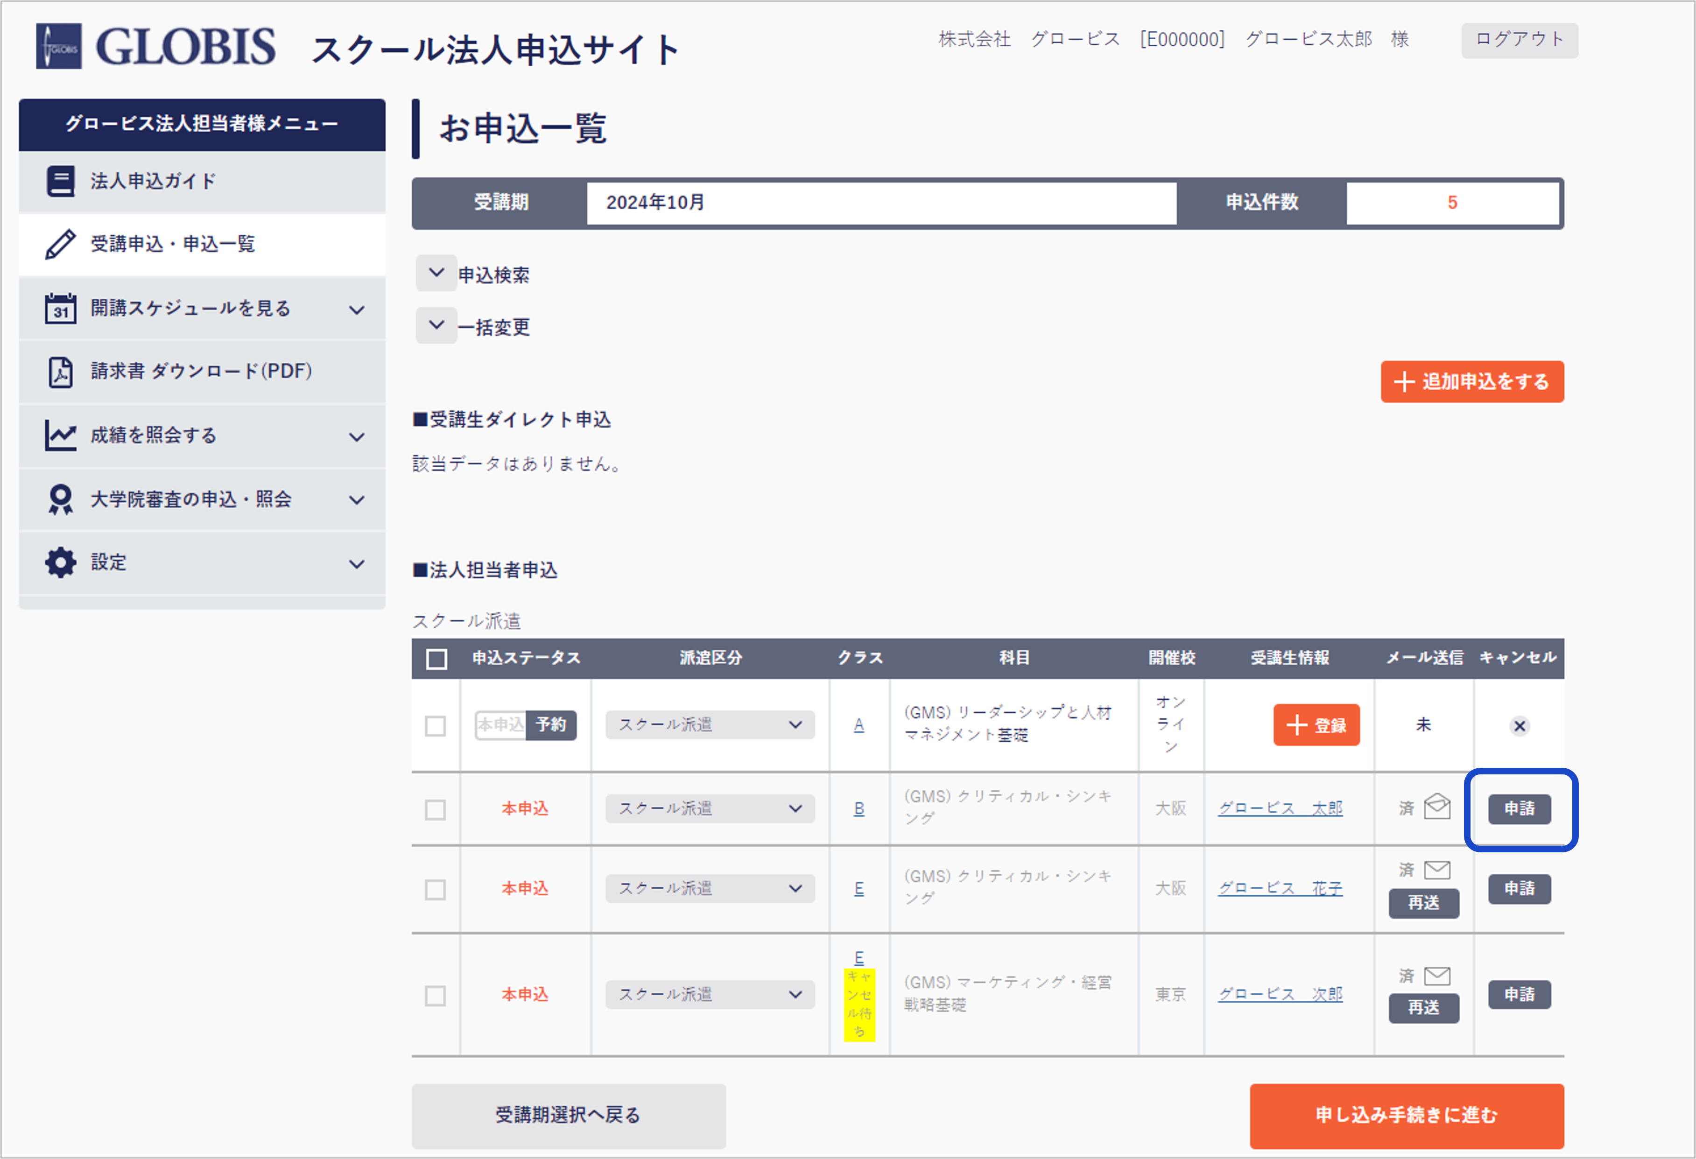
Task: Toggle the select-all checkbox in table header
Action: [x=436, y=659]
